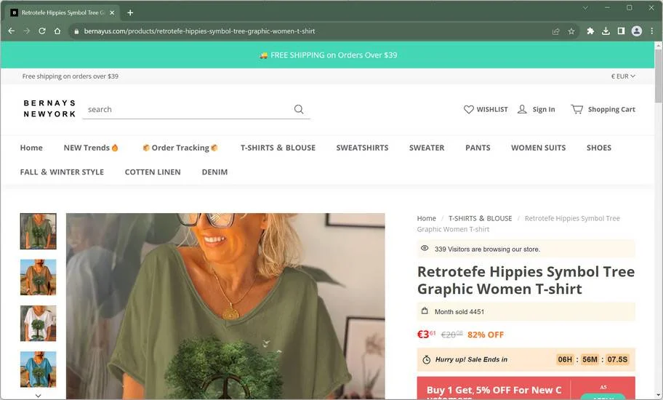
Task: Click the address bar URL
Action: click(199, 31)
